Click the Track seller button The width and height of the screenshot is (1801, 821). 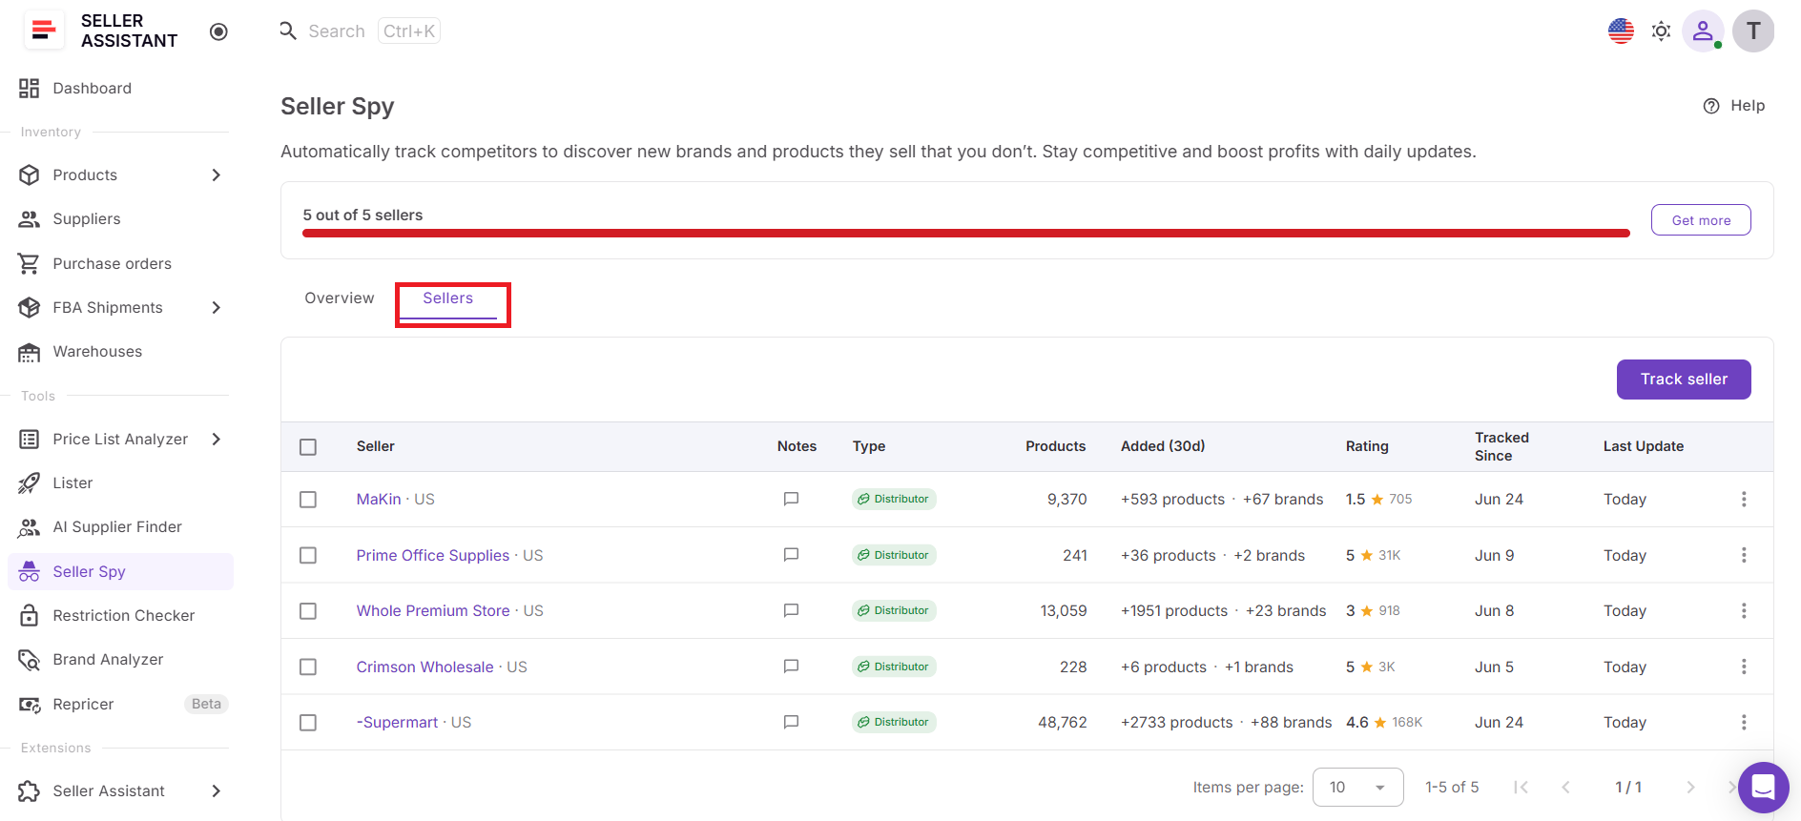tap(1684, 380)
